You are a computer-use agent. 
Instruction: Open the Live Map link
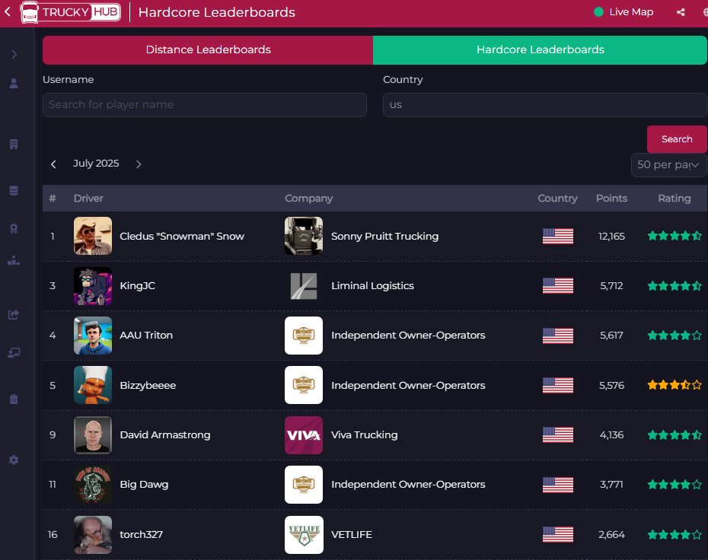(623, 12)
